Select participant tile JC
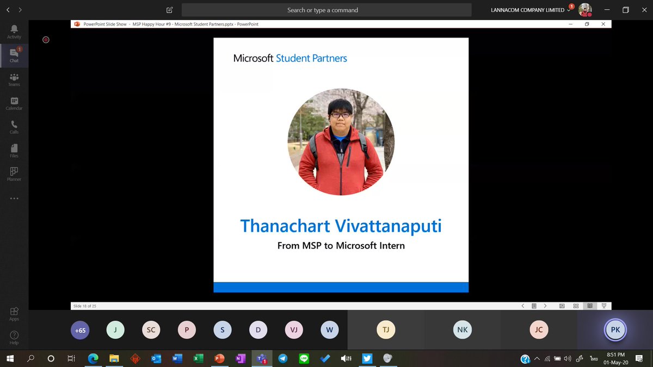Image resolution: width=653 pixels, height=367 pixels. (538, 329)
